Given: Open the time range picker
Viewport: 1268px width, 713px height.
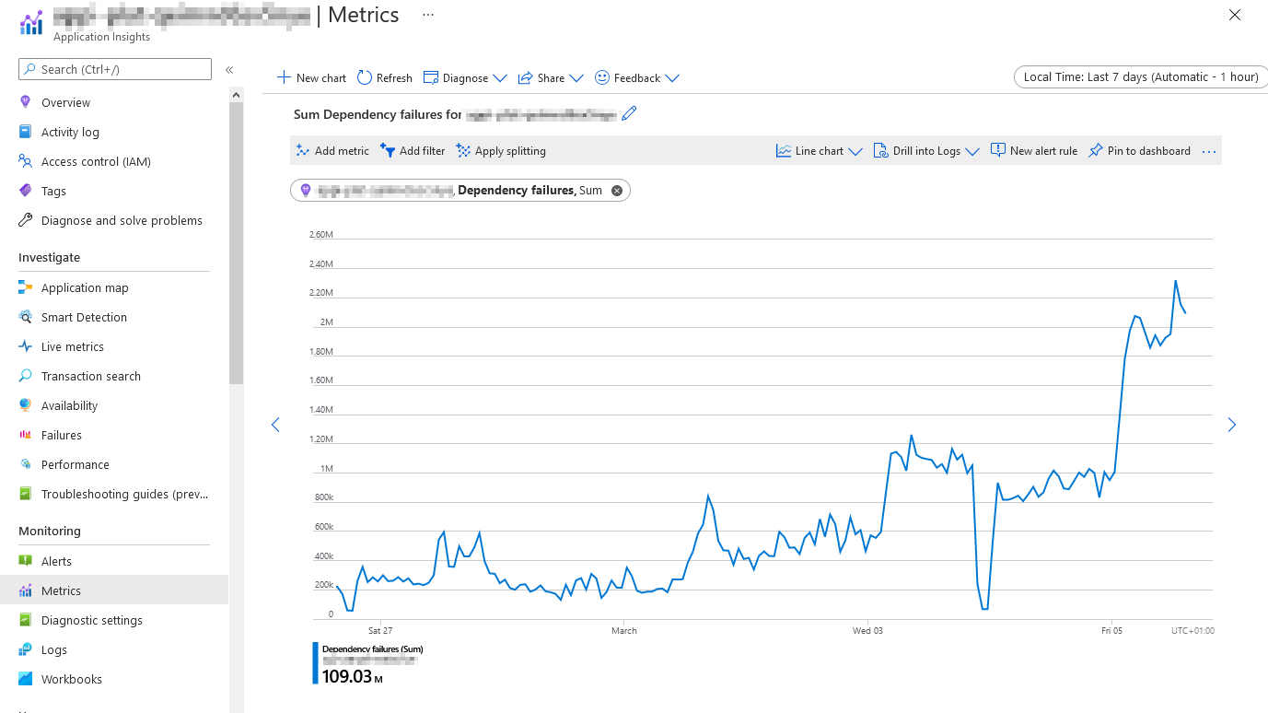Looking at the screenshot, I should pyautogui.click(x=1140, y=77).
